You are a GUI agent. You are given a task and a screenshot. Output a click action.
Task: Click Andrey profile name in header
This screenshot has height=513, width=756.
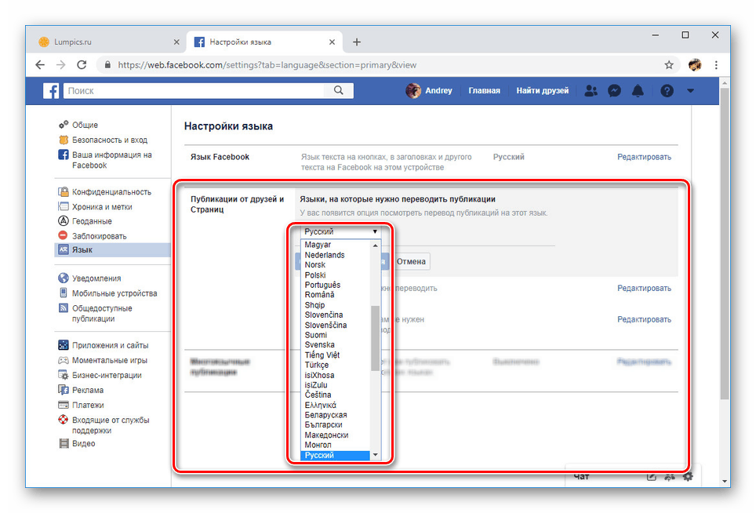[x=438, y=91]
